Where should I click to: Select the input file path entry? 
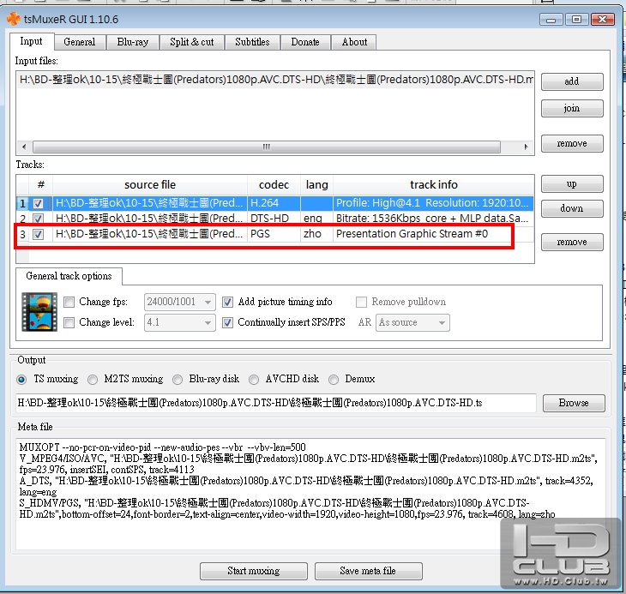[275, 80]
